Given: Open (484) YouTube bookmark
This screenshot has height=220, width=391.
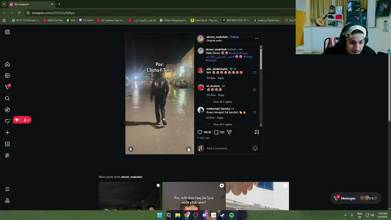Looking at the screenshot, I should coord(53,20).
